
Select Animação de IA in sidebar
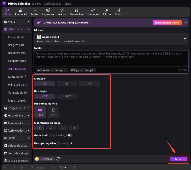[x=18, y=85]
